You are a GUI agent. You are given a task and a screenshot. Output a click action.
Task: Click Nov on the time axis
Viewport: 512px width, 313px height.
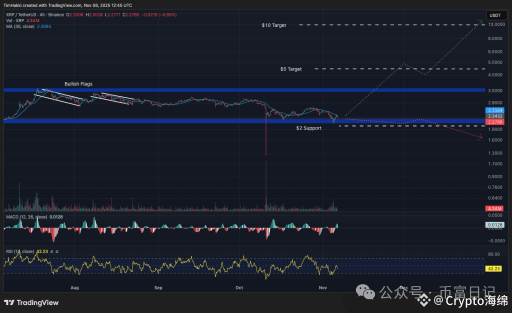pos(323,287)
